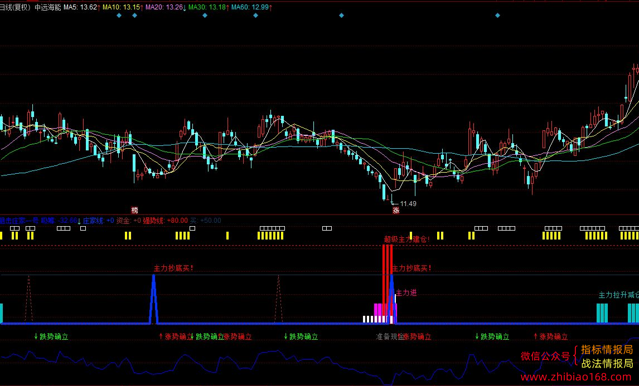Click the 狙击庄家一号 indicator title
Image resolution: width=639 pixels, height=386 pixels.
(x=19, y=221)
